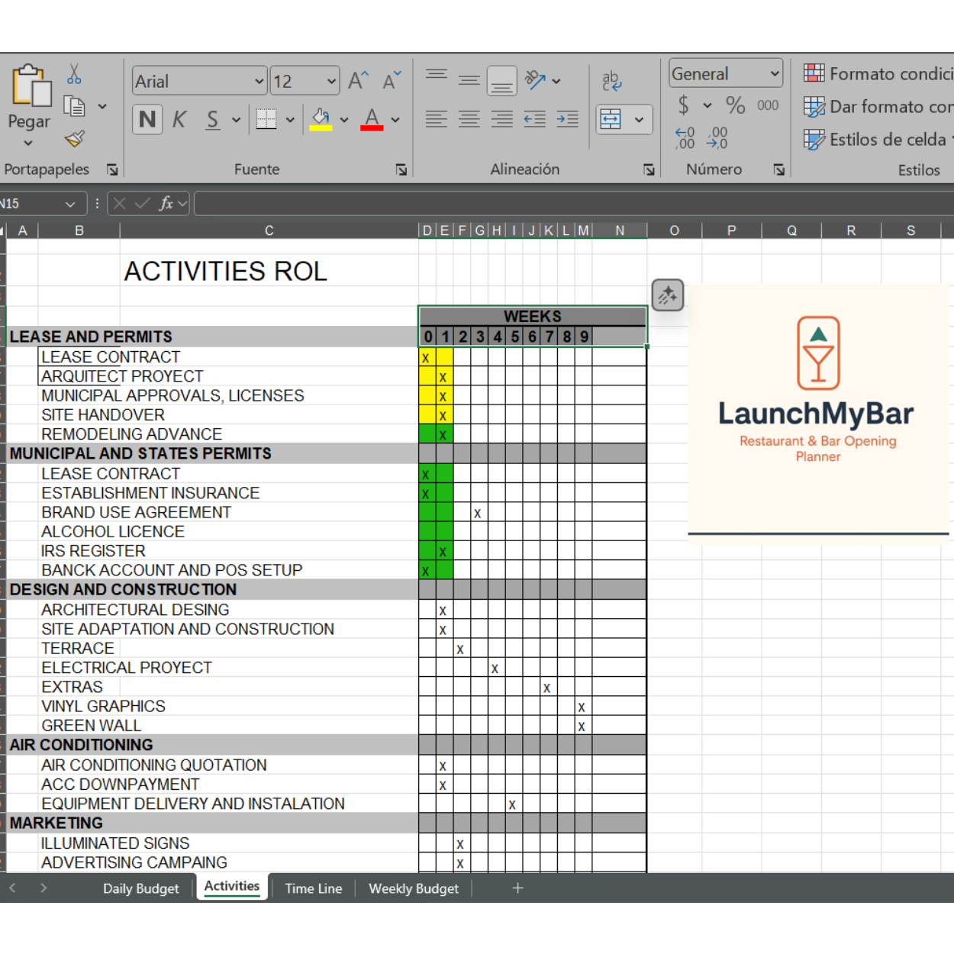Open the font size 12 dropdown
The width and height of the screenshot is (954, 954).
(x=331, y=81)
